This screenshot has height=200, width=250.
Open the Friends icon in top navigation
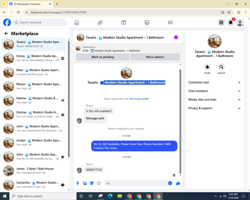pyautogui.click(x=100, y=22)
